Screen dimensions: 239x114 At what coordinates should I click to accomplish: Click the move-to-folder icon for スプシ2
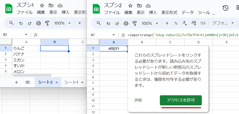[139, 6]
